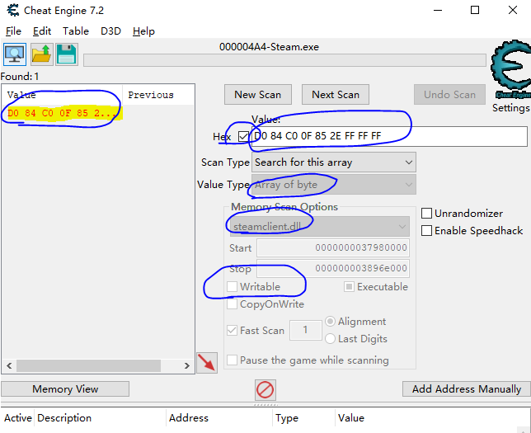Clear the address list with the no-entry icon
Image resolution: width=531 pixels, height=433 pixels.
tap(265, 390)
